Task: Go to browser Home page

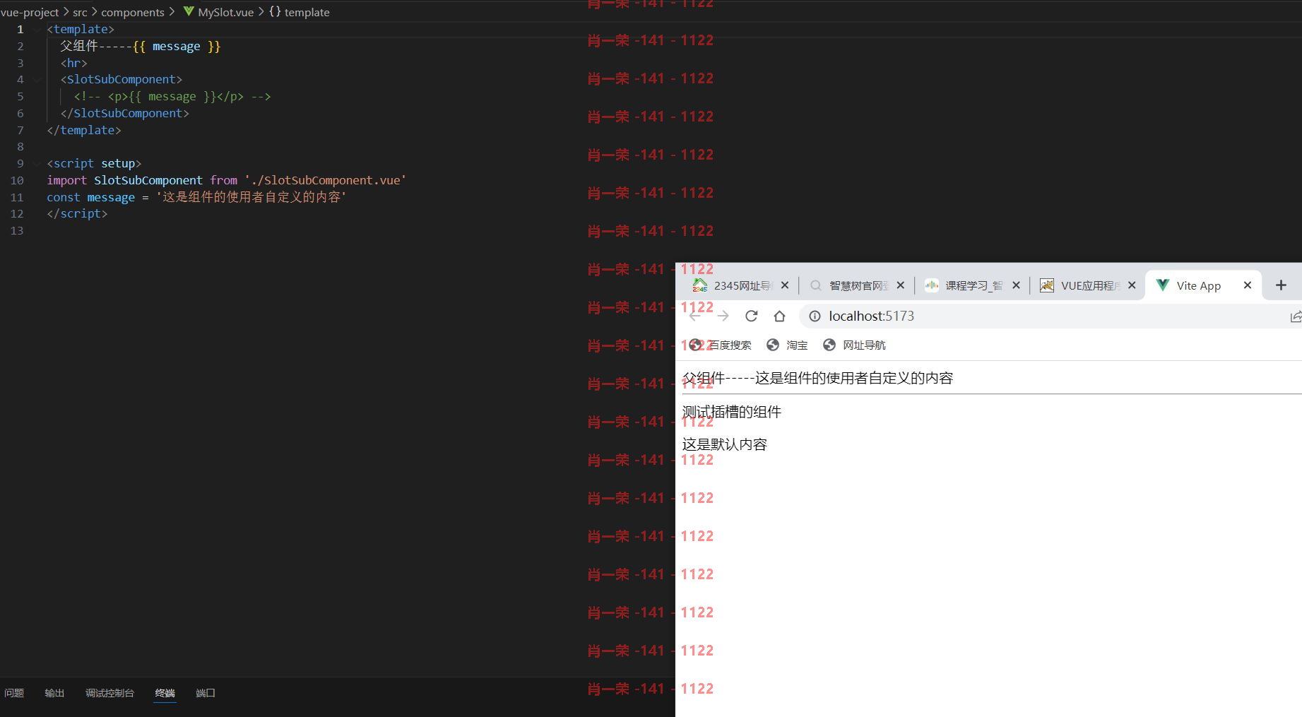Action: click(779, 316)
